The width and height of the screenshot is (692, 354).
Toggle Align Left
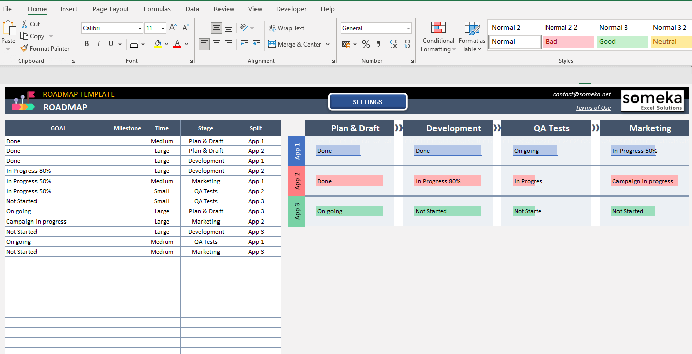(x=204, y=44)
